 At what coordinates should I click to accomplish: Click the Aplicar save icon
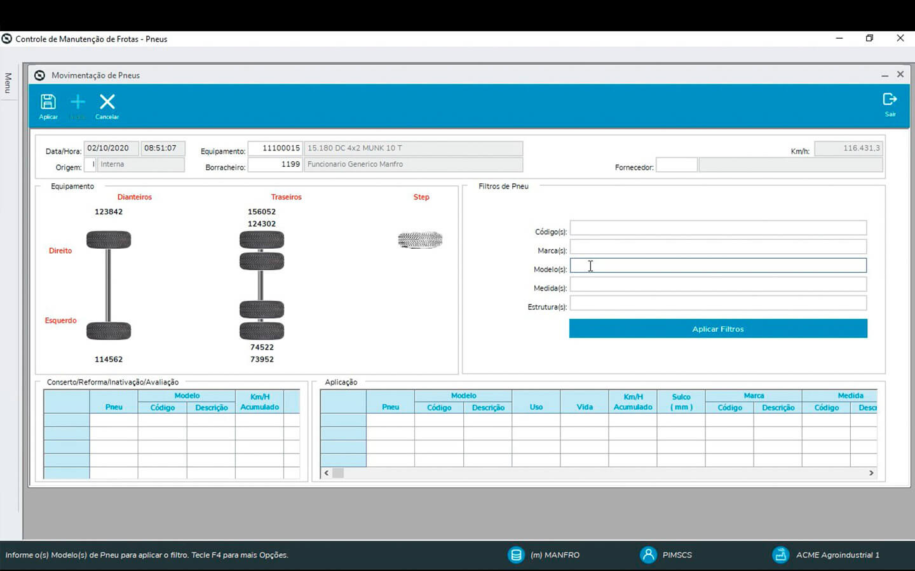(48, 103)
